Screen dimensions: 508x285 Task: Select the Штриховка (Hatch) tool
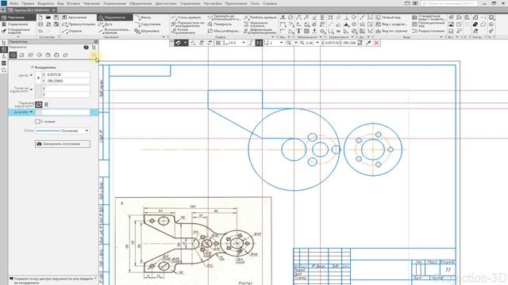pos(147,31)
